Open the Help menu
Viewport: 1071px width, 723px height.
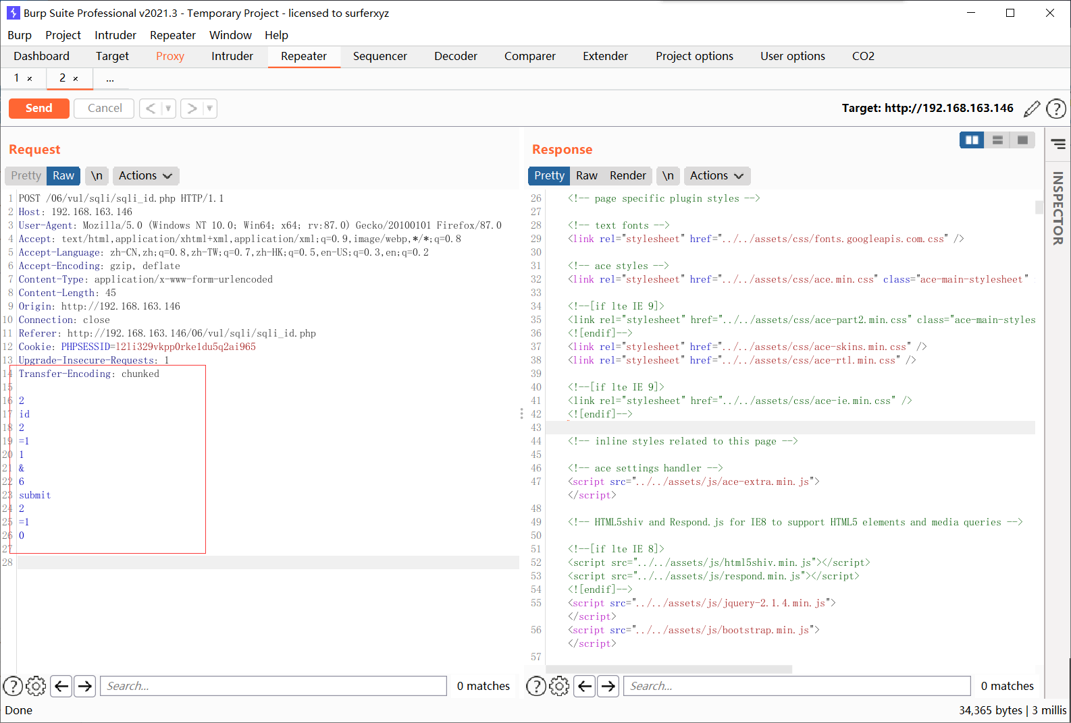pyautogui.click(x=276, y=35)
